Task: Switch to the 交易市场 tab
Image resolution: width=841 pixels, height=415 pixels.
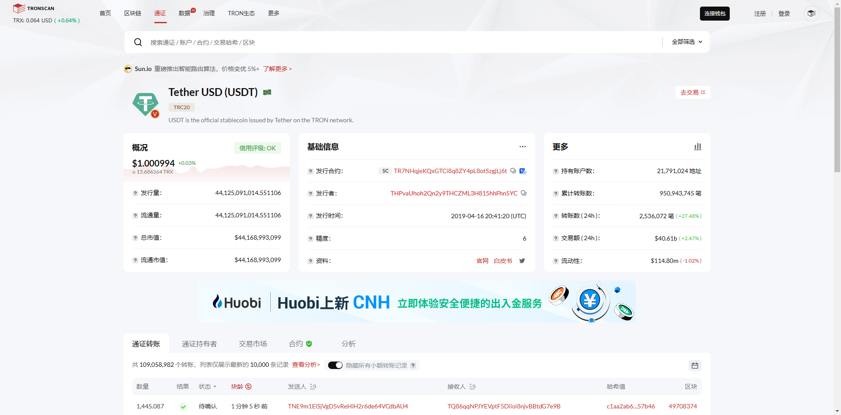Action: pos(253,344)
